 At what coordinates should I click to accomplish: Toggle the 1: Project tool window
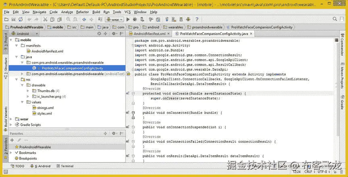tap(6, 42)
